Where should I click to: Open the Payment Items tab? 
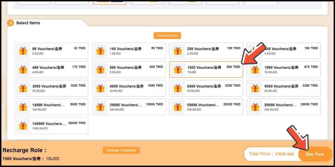(x=167, y=36)
